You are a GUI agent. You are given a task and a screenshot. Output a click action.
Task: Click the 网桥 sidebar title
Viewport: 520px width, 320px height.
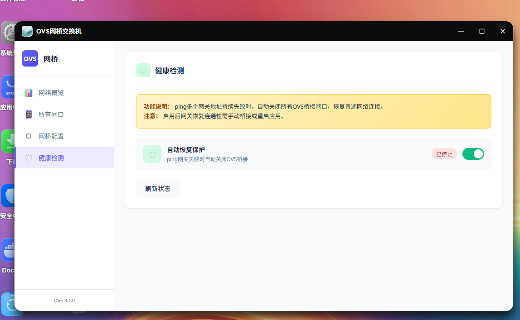tap(51, 59)
